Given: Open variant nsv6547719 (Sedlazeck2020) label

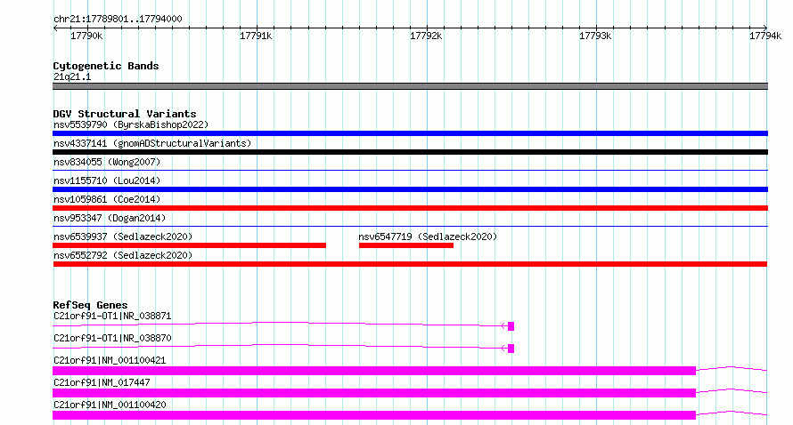Looking at the screenshot, I should [428, 237].
